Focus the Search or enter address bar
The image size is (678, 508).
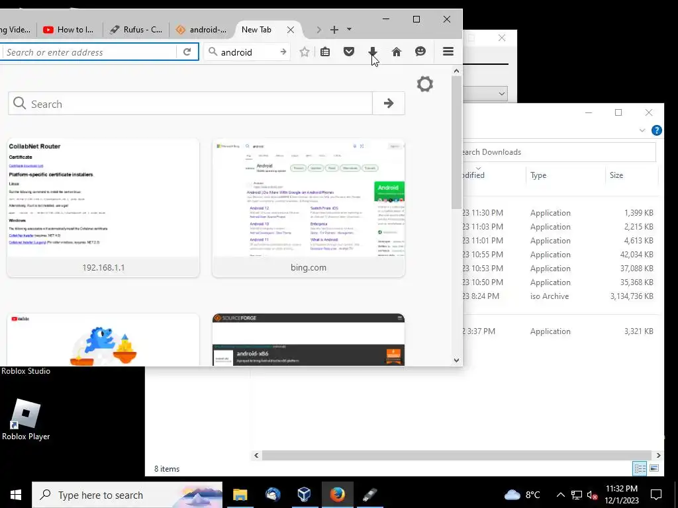click(x=89, y=52)
